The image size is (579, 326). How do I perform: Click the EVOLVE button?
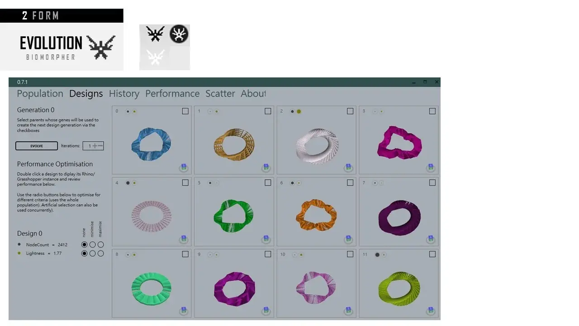37,146
